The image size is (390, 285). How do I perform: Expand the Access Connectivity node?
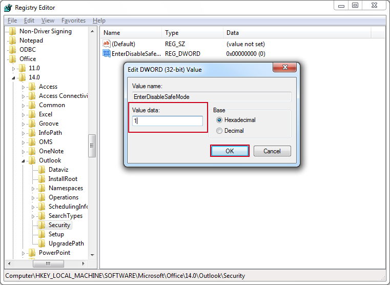pos(24,96)
